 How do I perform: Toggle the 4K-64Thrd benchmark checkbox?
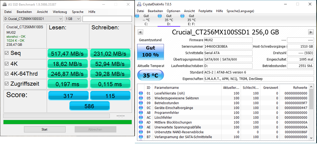[x=7, y=74]
